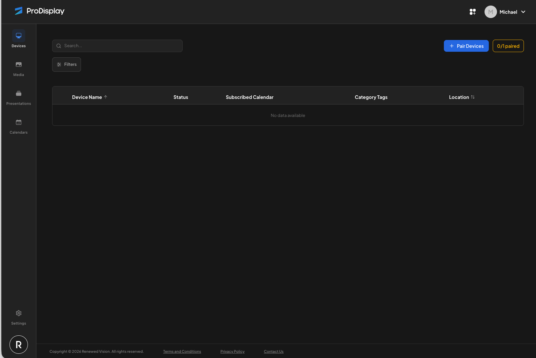536x358 pixels.
Task: Click the Category Tags column header
Action: point(371,97)
